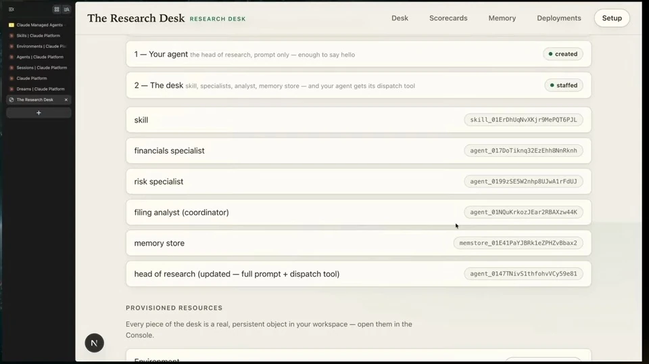Close The Research Desk tab
Viewport: 649px width, 364px height.
click(66, 100)
